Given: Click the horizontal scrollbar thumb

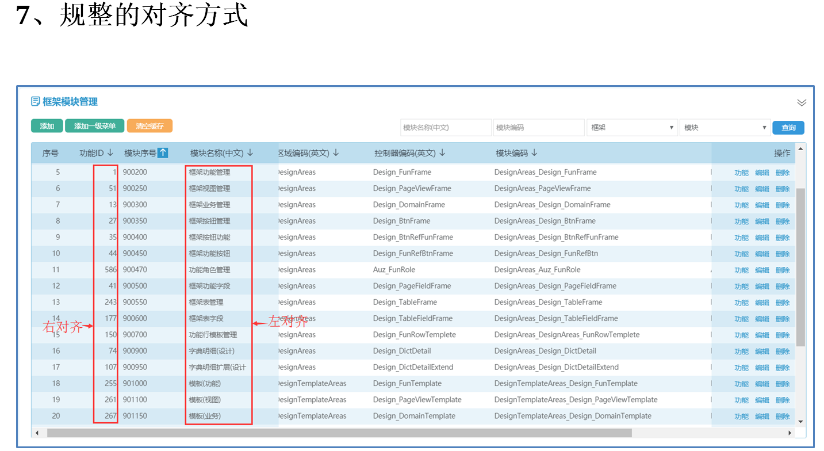Looking at the screenshot, I should click(x=339, y=433).
